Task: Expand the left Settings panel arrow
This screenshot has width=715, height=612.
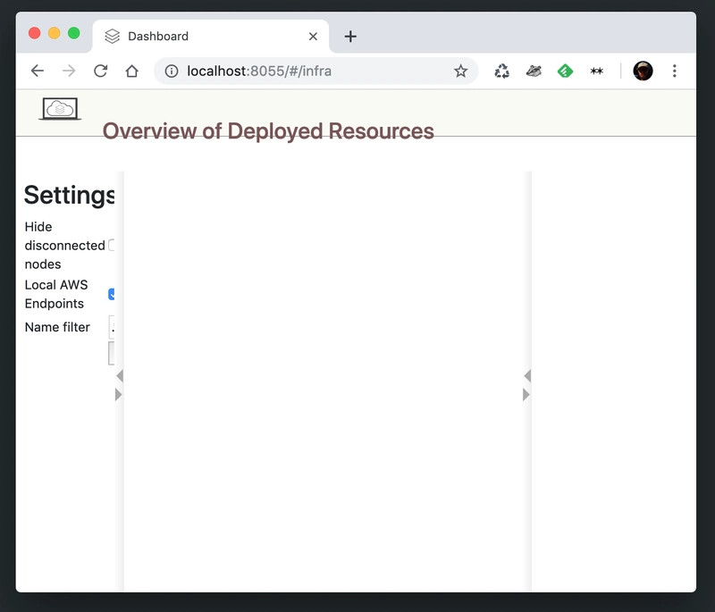Action: [118, 395]
